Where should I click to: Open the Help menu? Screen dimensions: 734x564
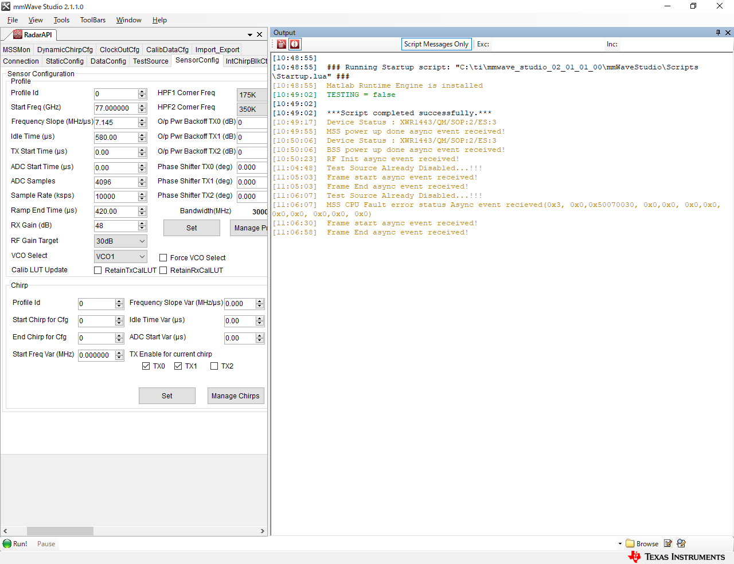coord(159,20)
